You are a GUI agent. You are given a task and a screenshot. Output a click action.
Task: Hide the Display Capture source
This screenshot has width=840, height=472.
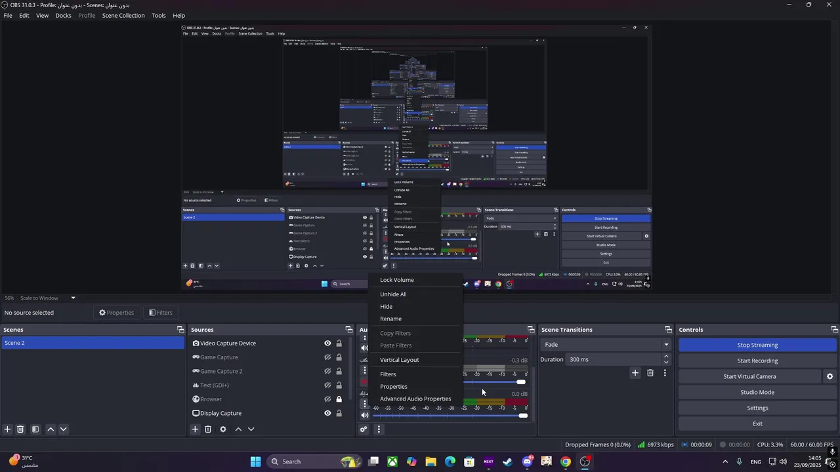pos(327,413)
